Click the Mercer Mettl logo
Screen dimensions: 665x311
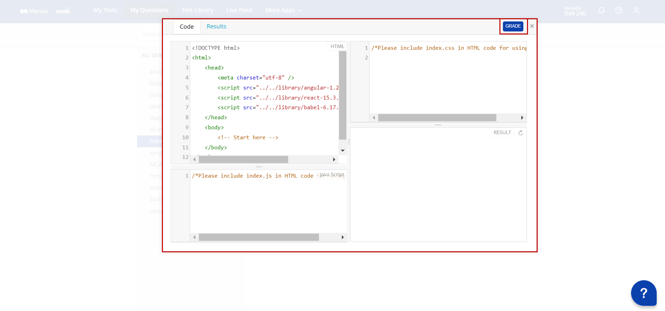45,11
